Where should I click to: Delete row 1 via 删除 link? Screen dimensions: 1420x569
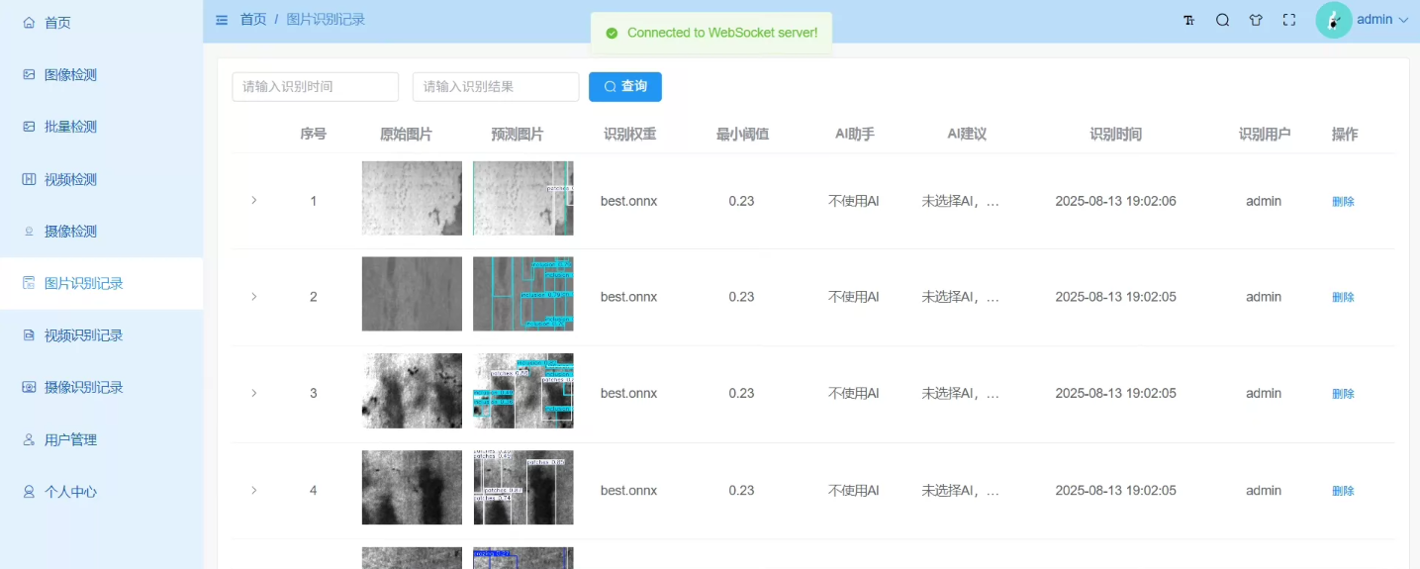click(1343, 201)
